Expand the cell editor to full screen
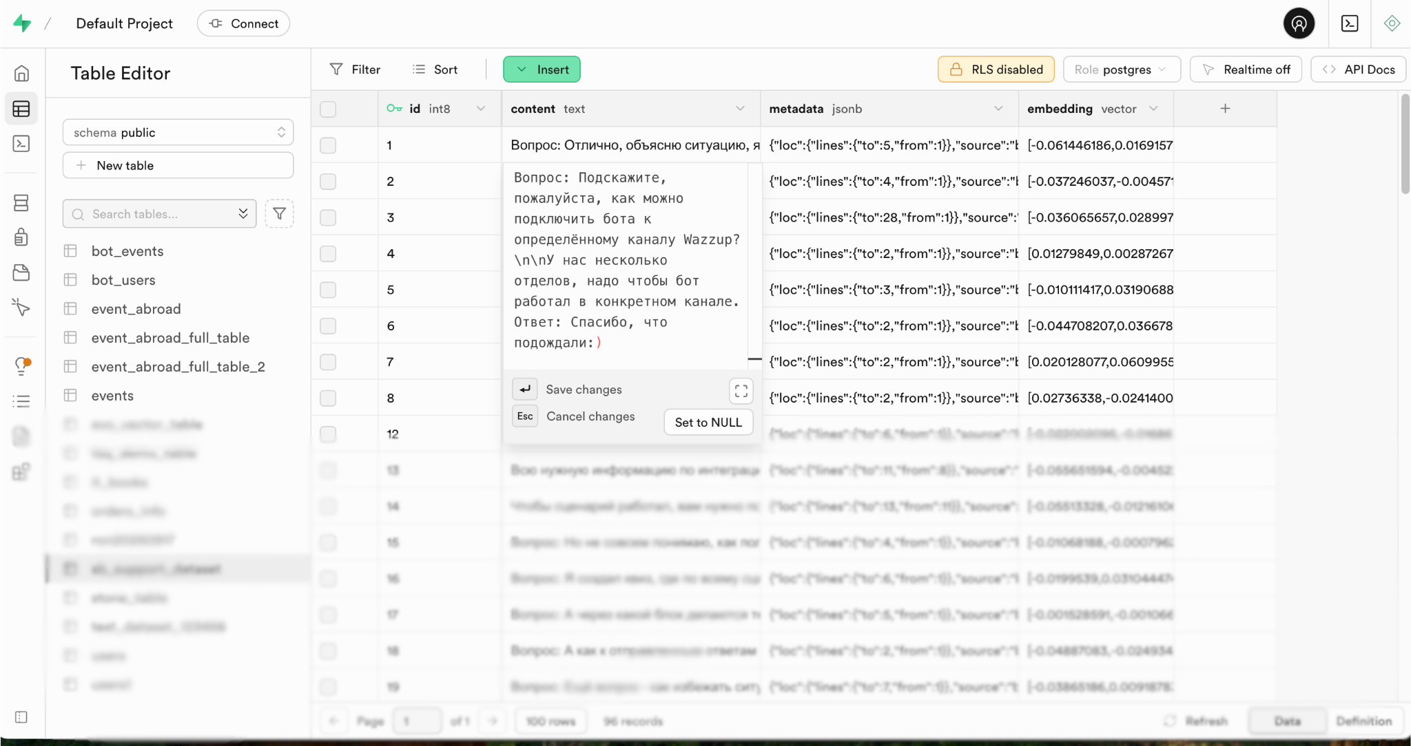1411x746 pixels. (x=741, y=391)
